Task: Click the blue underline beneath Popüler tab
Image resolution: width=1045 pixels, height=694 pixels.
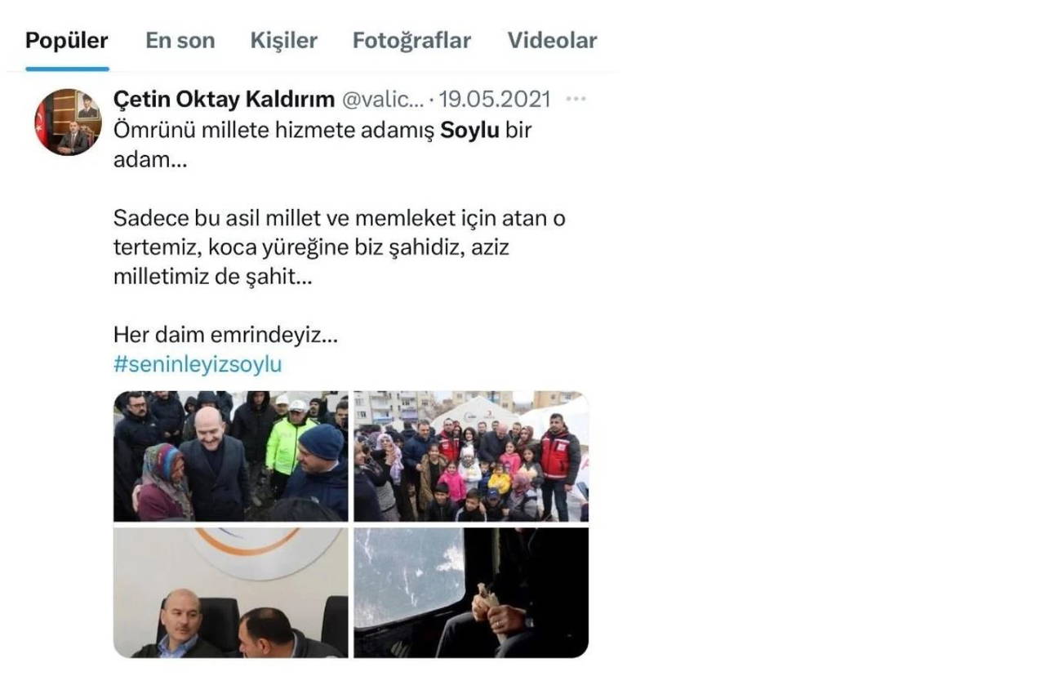Action: point(67,69)
